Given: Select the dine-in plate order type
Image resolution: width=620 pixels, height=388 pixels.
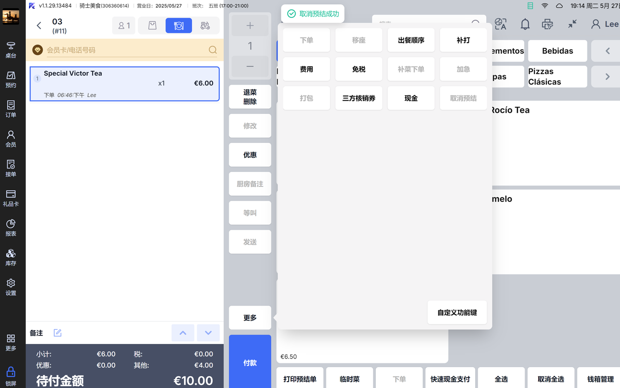Looking at the screenshot, I should pos(179,26).
